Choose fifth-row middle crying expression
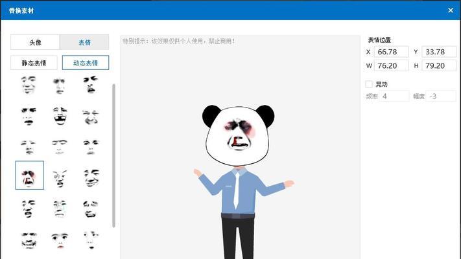This screenshot has height=259, width=461. 60,208
